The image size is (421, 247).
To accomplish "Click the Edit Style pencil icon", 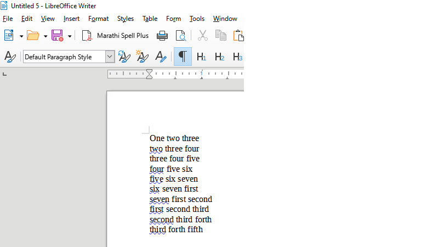I will (x=161, y=57).
